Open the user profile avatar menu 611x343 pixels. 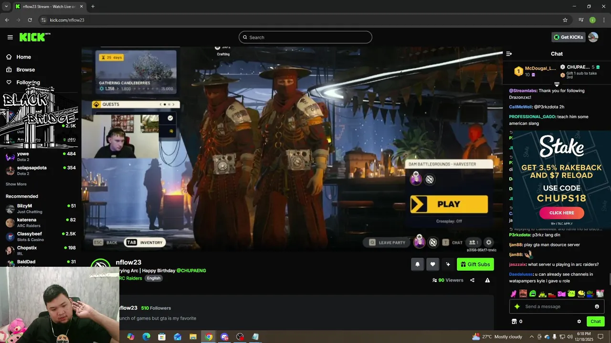(x=593, y=37)
